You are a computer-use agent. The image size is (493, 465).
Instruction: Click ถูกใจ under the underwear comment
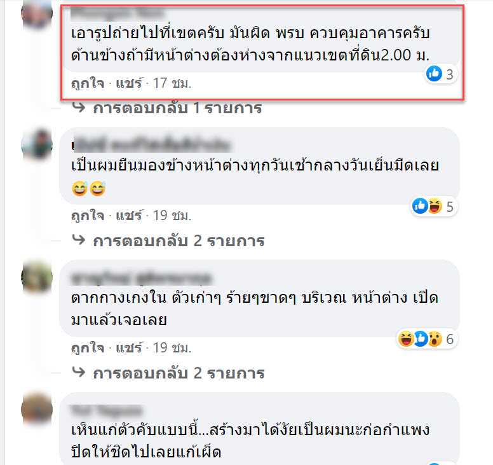(x=88, y=348)
